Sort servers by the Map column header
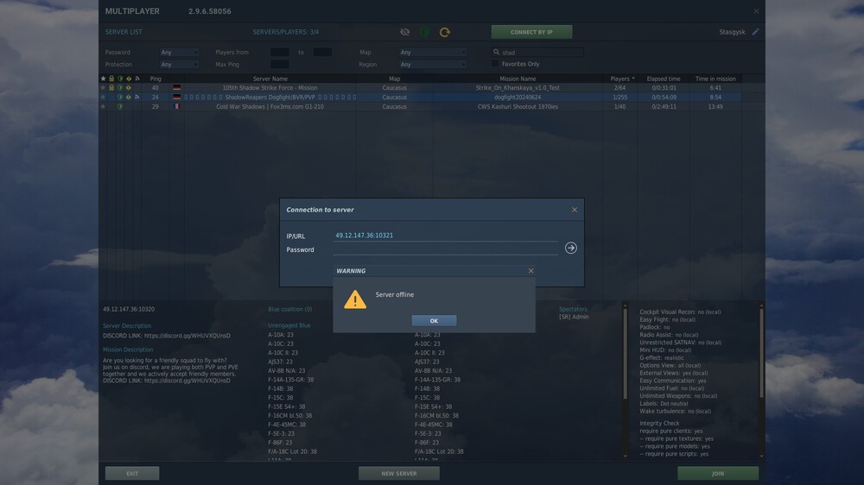The width and height of the screenshot is (864, 485). [x=395, y=79]
